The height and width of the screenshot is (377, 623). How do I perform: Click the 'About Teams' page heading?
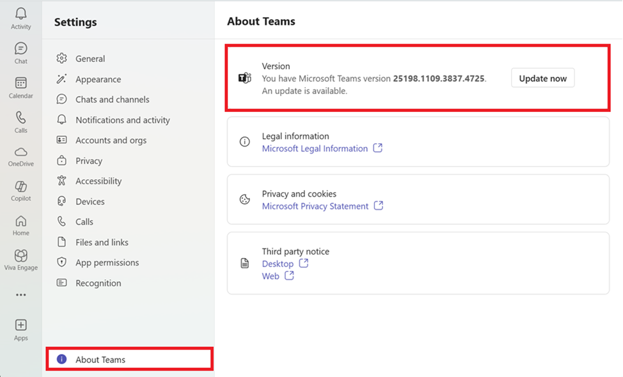(261, 21)
